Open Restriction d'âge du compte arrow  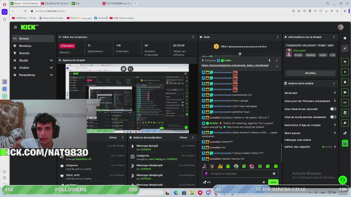click(x=335, y=125)
